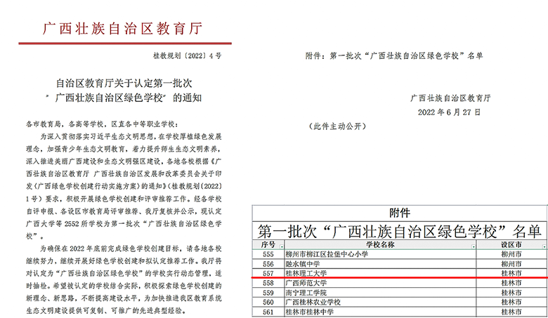548x318 pixels.
Task: Click heading line ending with 的通知
Action: (x=124, y=98)
